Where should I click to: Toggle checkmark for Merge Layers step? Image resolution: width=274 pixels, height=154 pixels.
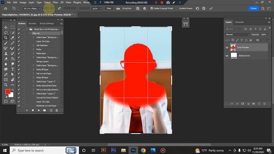tap(19, 62)
